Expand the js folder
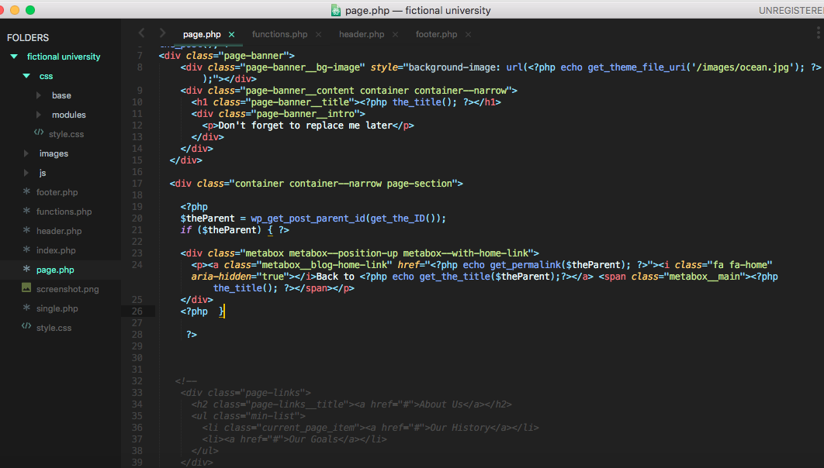 pos(26,173)
